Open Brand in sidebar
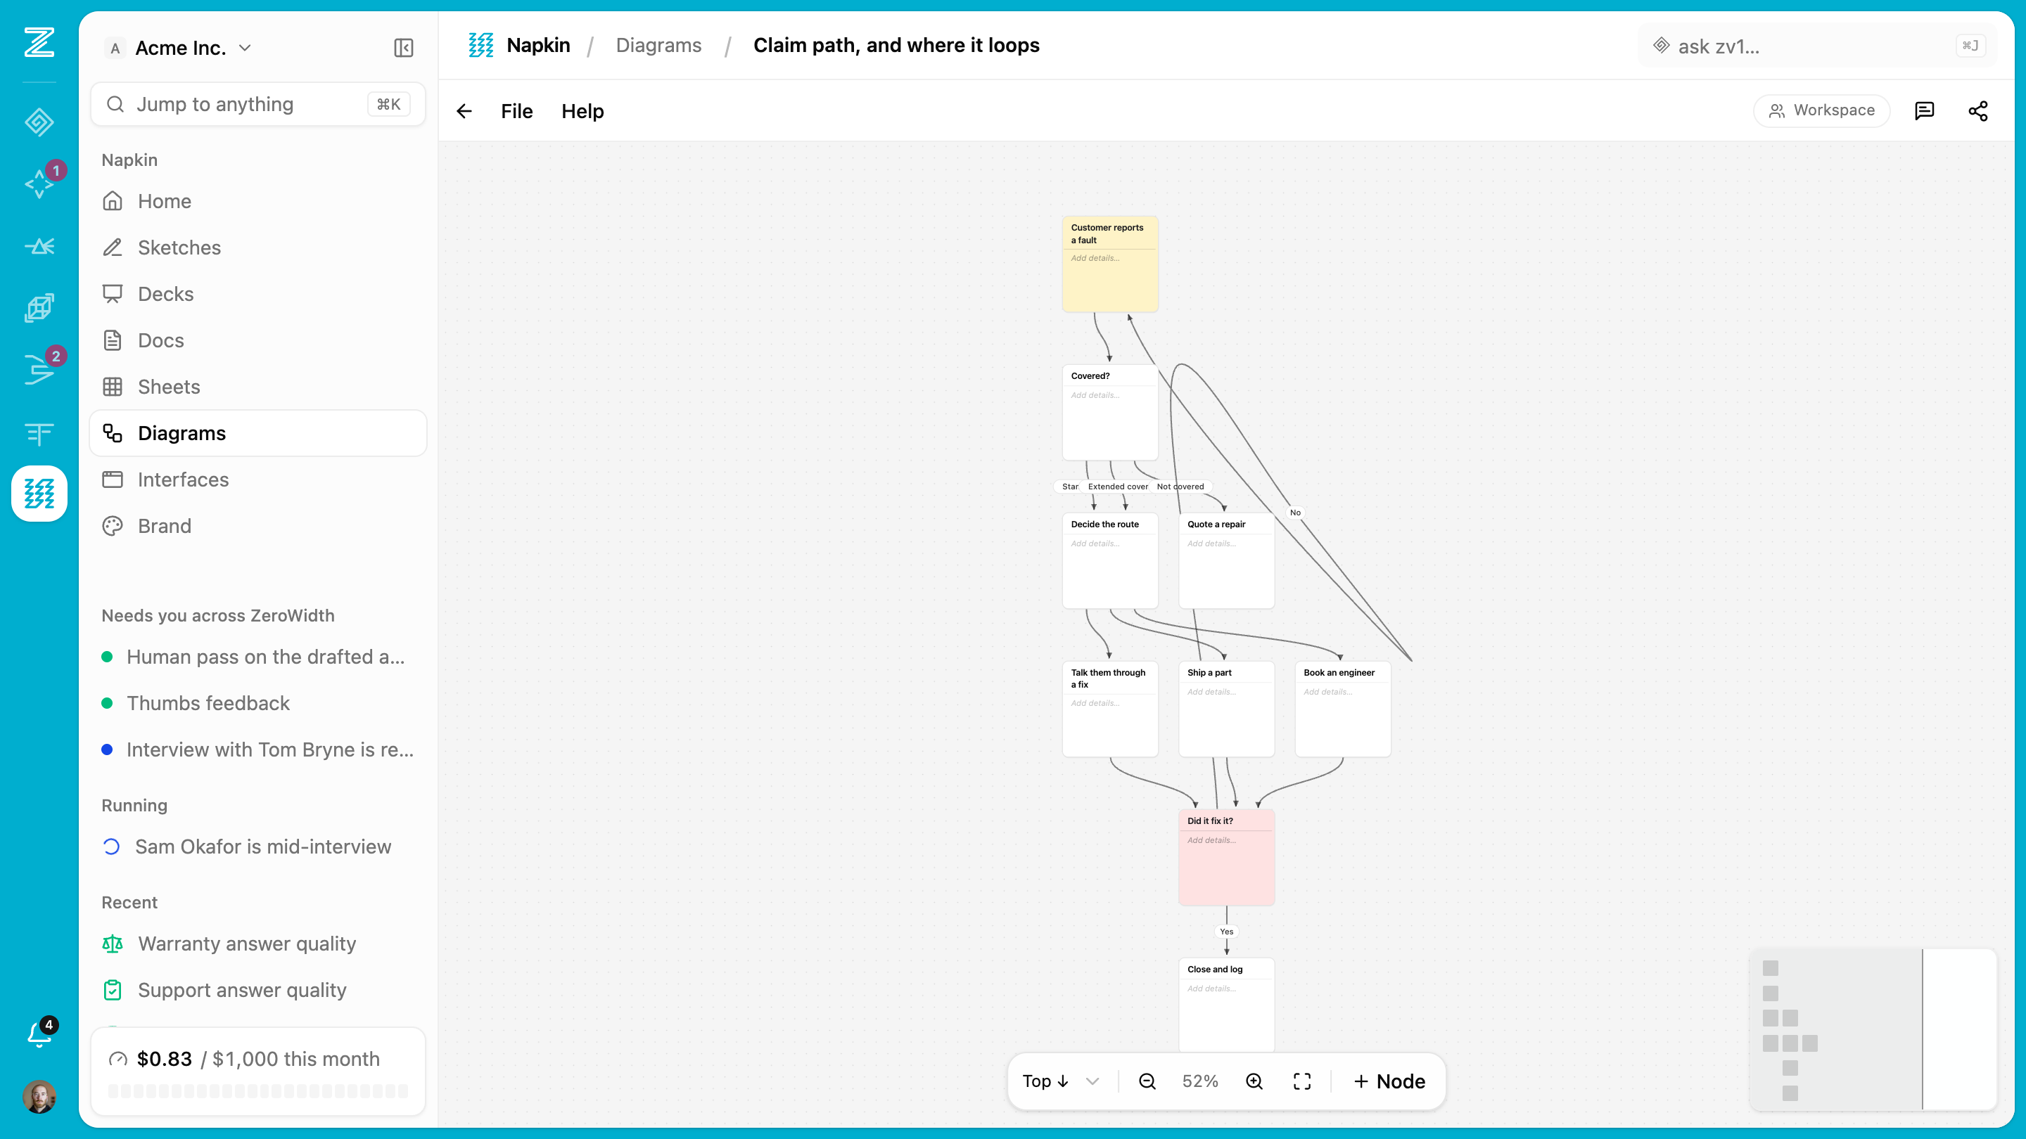This screenshot has width=2026, height=1139. click(258, 526)
